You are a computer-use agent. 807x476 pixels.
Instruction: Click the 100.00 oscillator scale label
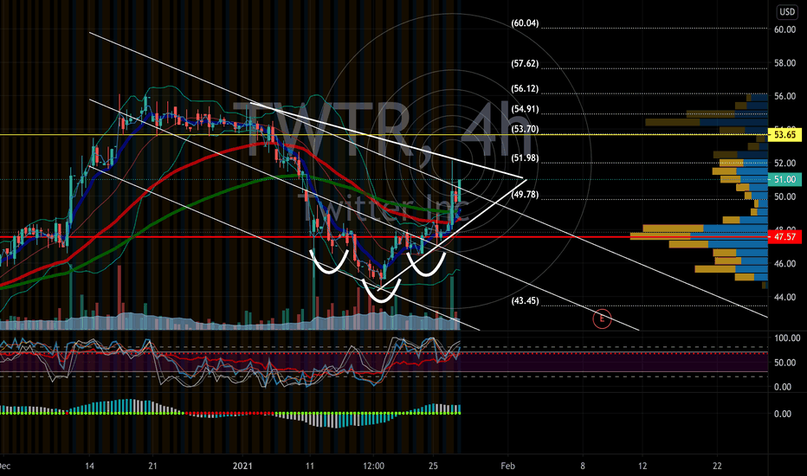pyautogui.click(x=787, y=338)
